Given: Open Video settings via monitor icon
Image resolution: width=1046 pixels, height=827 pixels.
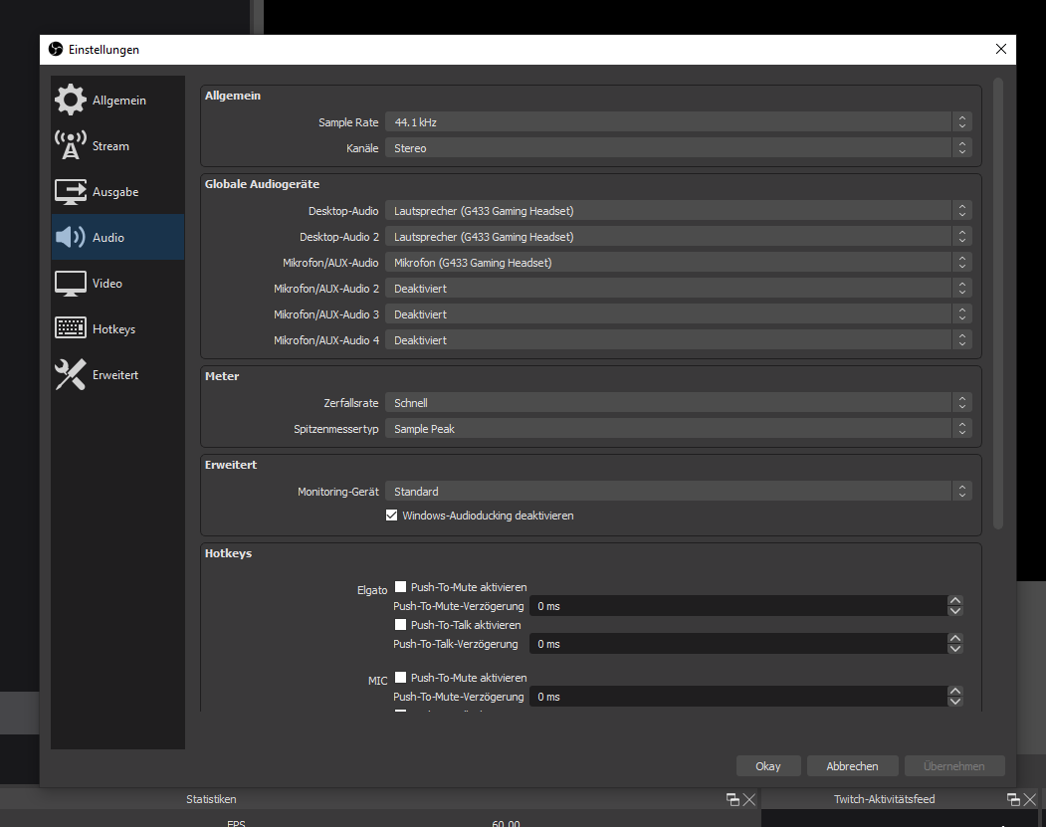Looking at the screenshot, I should click(71, 283).
